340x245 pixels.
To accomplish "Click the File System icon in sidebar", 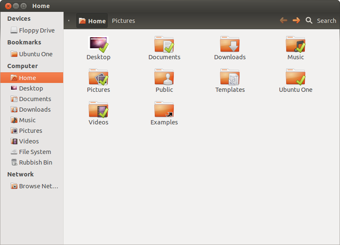I will [14, 152].
